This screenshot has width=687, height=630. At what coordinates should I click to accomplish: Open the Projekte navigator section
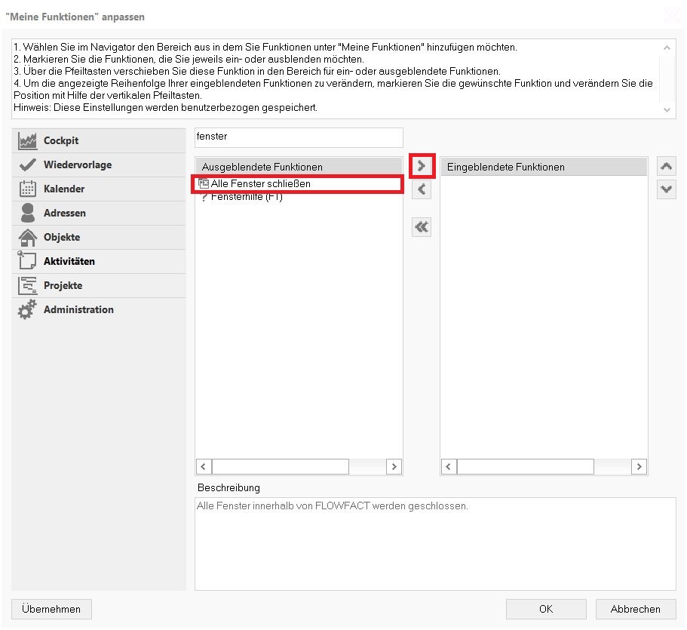[63, 286]
